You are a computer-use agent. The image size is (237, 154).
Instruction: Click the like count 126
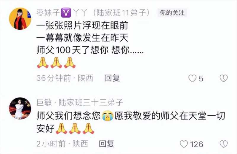point(196,144)
